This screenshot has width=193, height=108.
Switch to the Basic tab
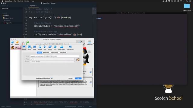(x=40, y=52)
